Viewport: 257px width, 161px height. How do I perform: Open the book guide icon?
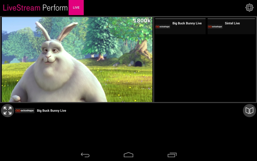249,111
